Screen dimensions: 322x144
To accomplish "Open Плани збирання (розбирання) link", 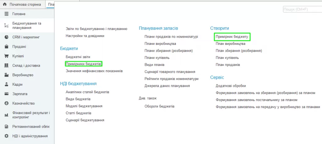I will (169, 51).
